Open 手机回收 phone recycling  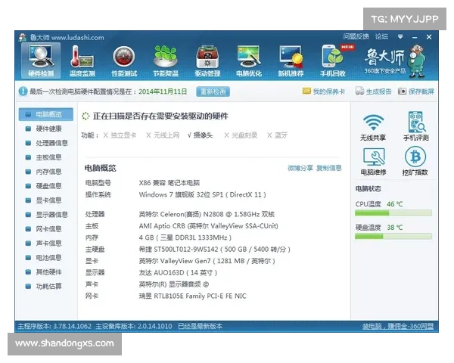[333, 60]
